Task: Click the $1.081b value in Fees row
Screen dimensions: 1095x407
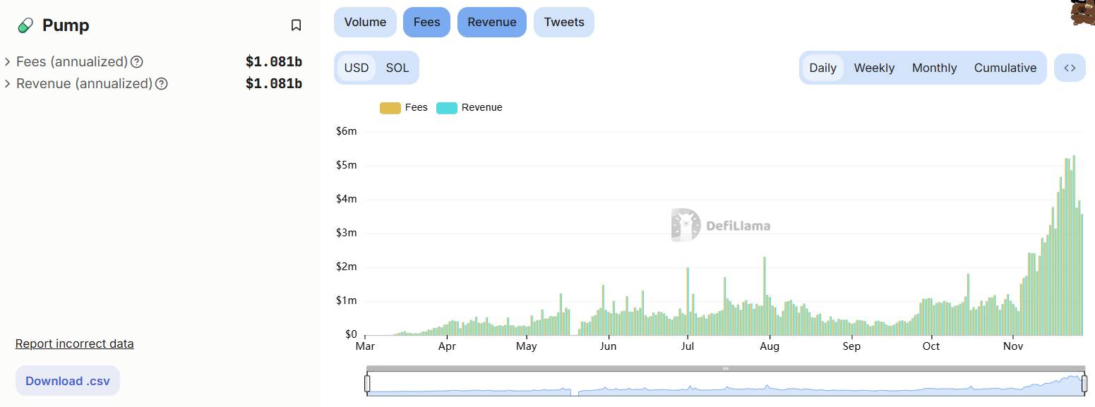Action: point(274,62)
